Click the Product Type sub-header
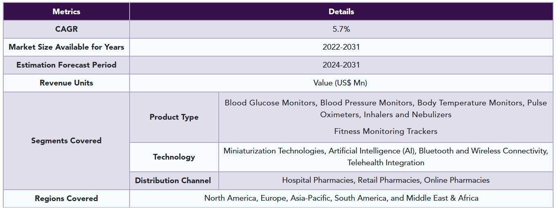Screen dimensions: 556x208 (174, 117)
